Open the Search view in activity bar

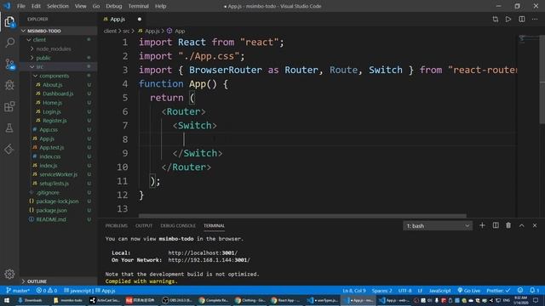pyautogui.click(x=9, y=42)
